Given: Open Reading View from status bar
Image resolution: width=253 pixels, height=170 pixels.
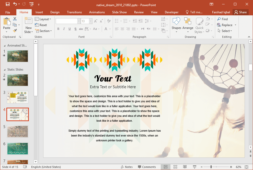Looking at the screenshot, I should coord(185,167).
